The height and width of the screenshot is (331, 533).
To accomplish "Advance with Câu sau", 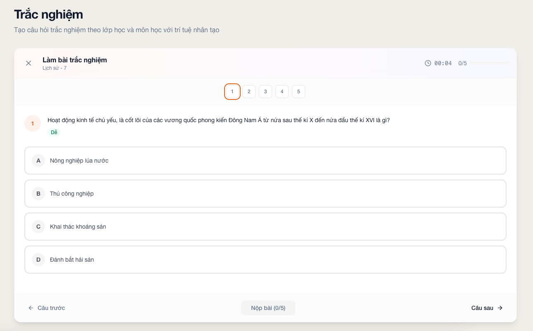I will [487, 308].
